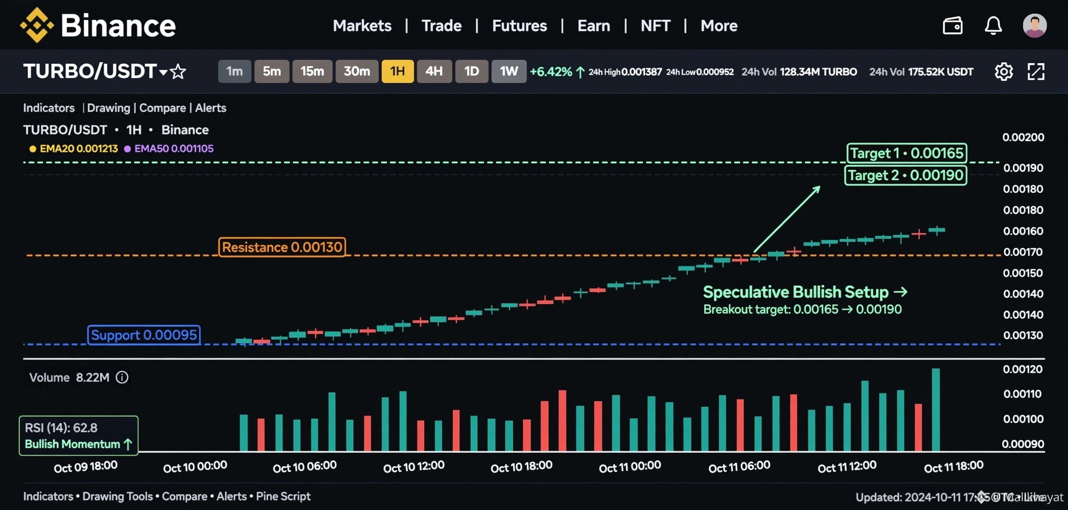Click the EMA20 yellow legend dot
This screenshot has width=1068, height=510.
pyautogui.click(x=32, y=148)
